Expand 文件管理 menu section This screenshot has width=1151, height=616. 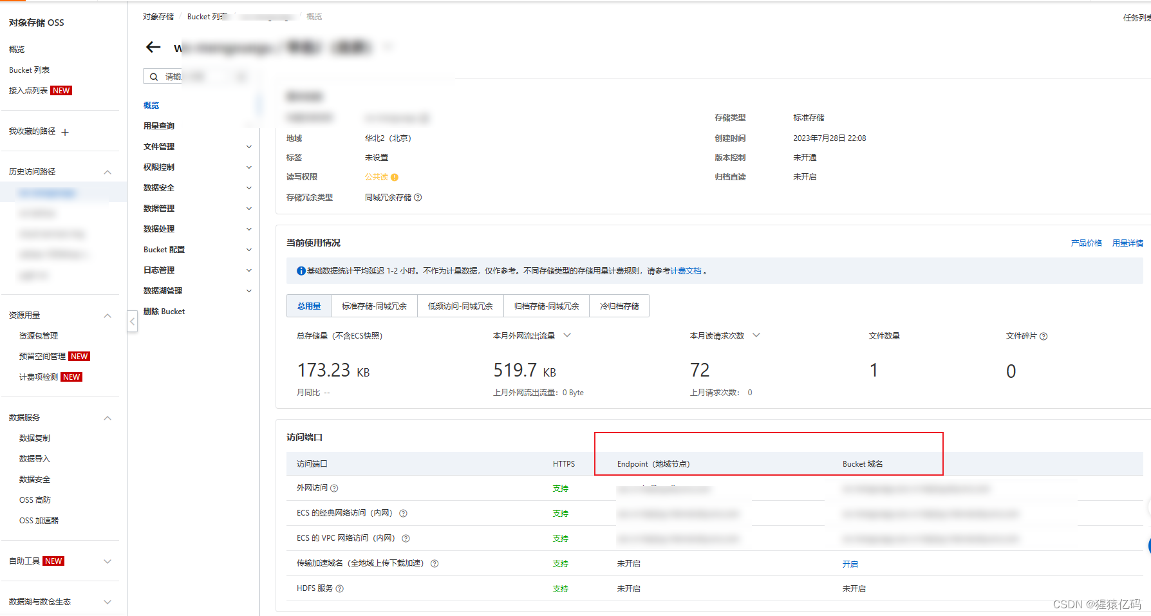click(249, 147)
